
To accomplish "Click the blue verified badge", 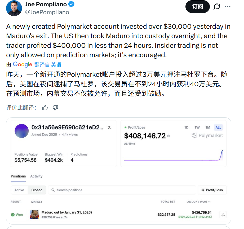I will coord(72,4).
